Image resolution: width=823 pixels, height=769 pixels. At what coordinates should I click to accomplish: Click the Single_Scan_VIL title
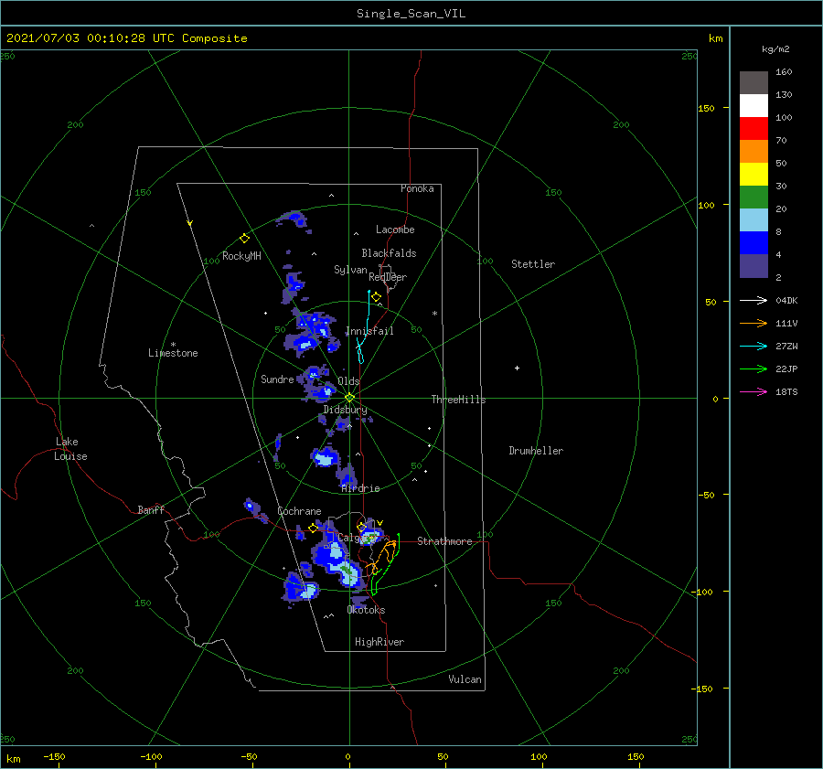[411, 14]
